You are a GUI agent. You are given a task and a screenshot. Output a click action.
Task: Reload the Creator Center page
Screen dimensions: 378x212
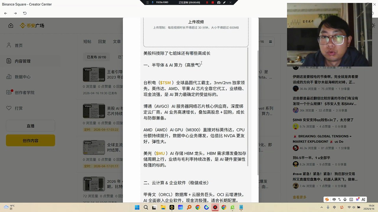25,13
